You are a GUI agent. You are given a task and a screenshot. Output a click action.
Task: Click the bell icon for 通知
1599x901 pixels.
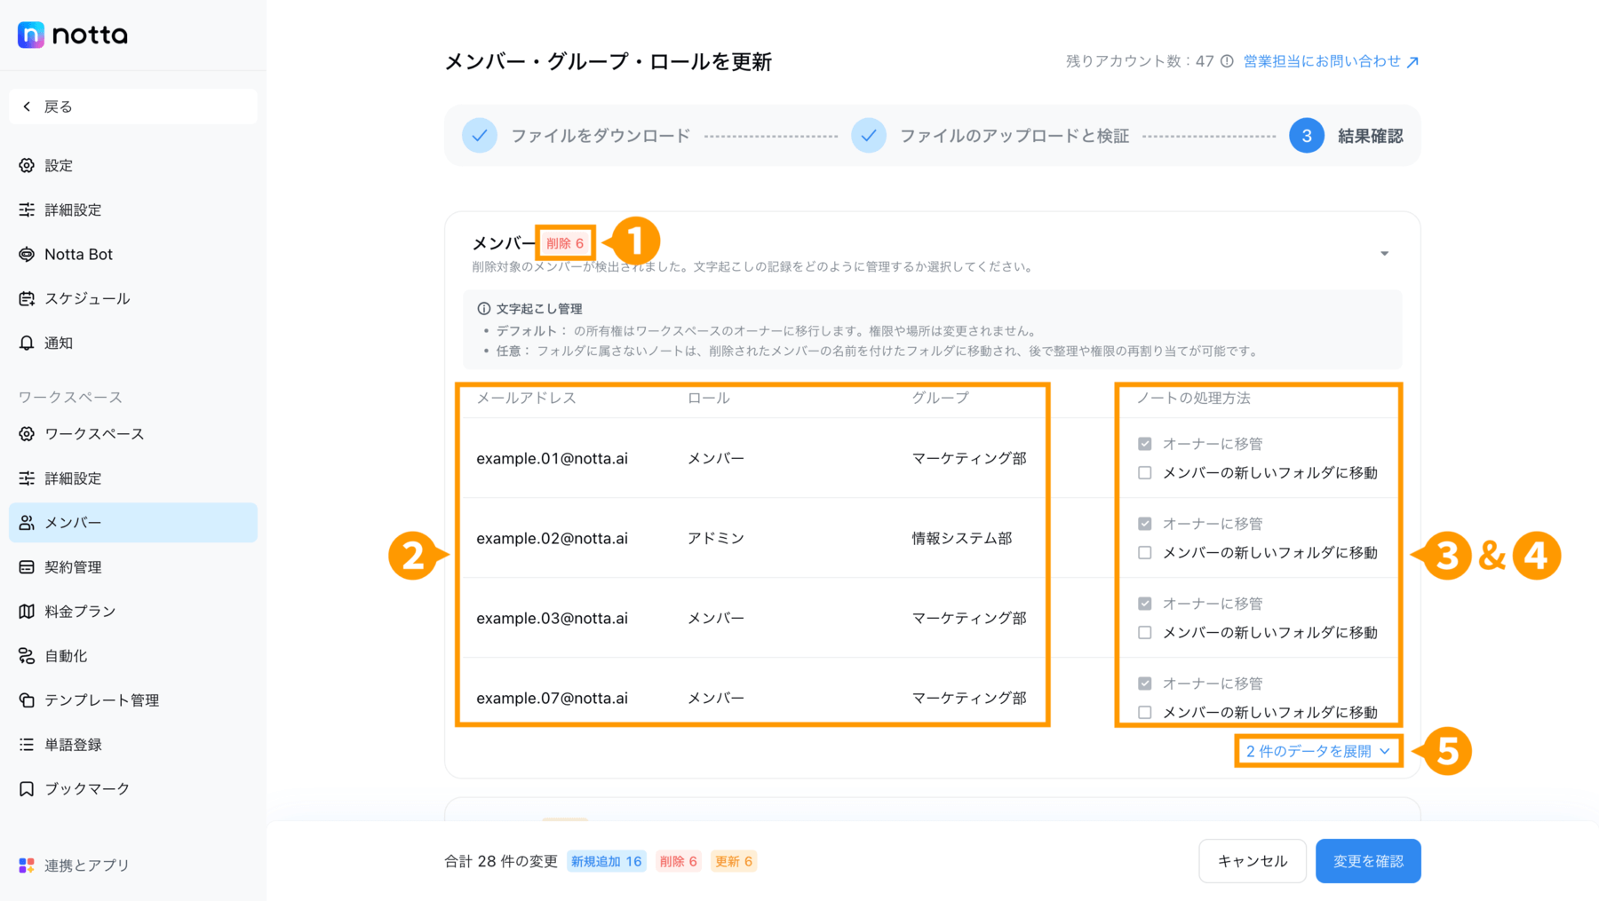coord(27,343)
